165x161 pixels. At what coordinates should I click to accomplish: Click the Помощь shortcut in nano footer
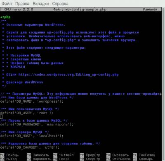[9, 155]
